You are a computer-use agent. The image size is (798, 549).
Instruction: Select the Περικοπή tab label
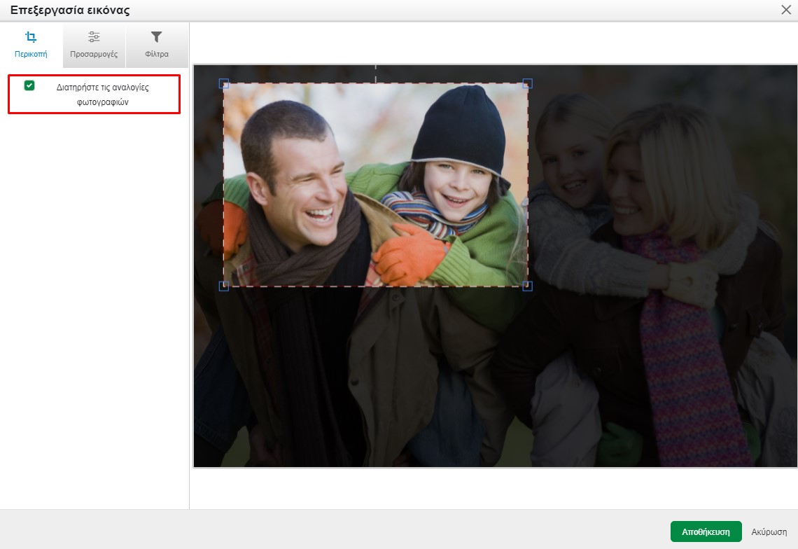31,54
